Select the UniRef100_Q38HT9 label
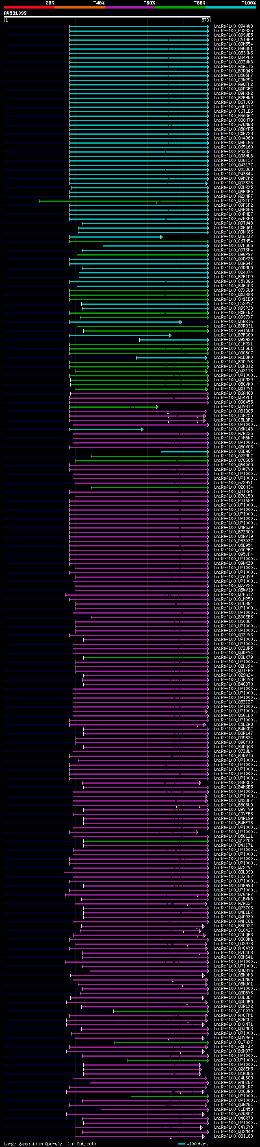 (x=233, y=120)
